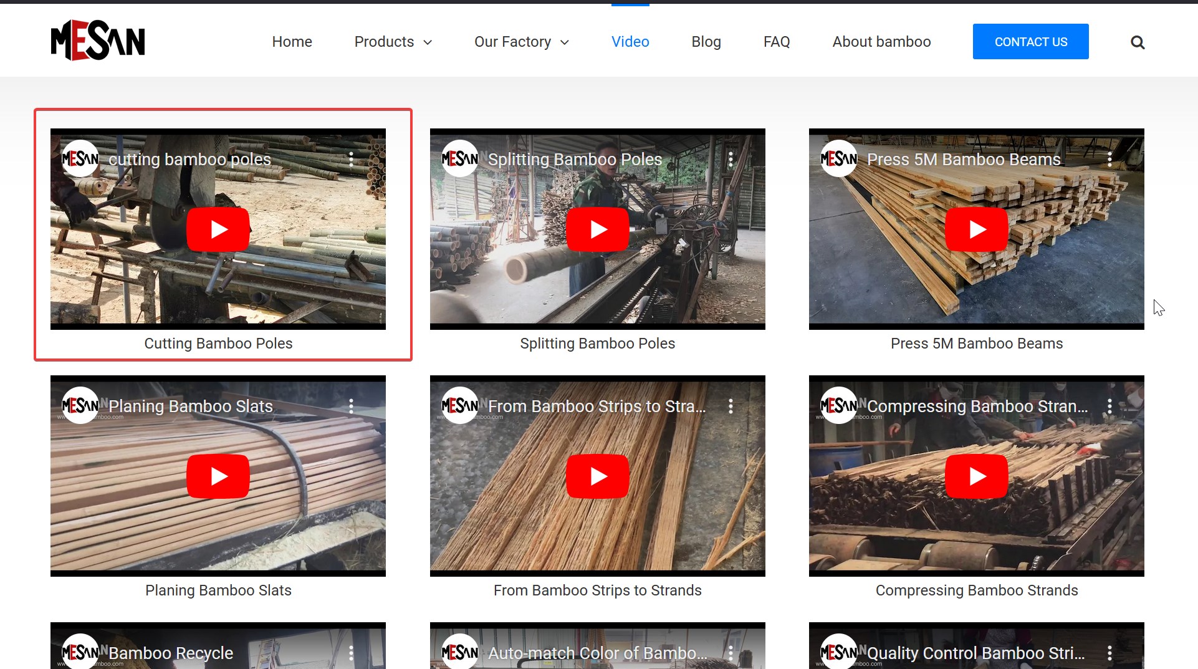Open more options on cutting bamboo poles video

352,160
